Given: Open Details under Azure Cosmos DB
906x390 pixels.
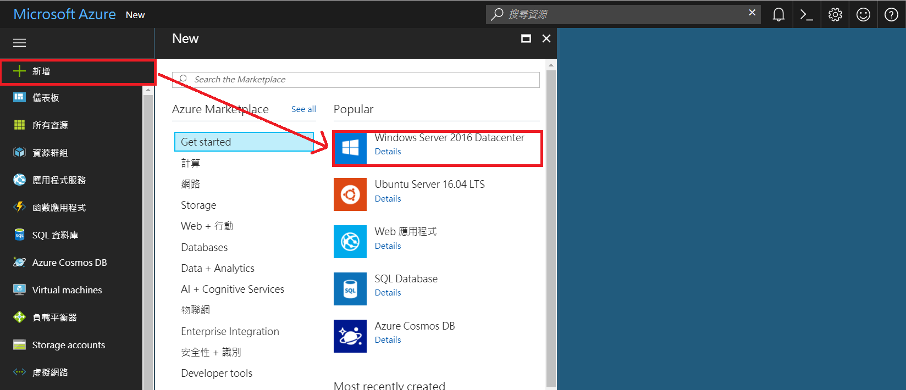Looking at the screenshot, I should (388, 340).
